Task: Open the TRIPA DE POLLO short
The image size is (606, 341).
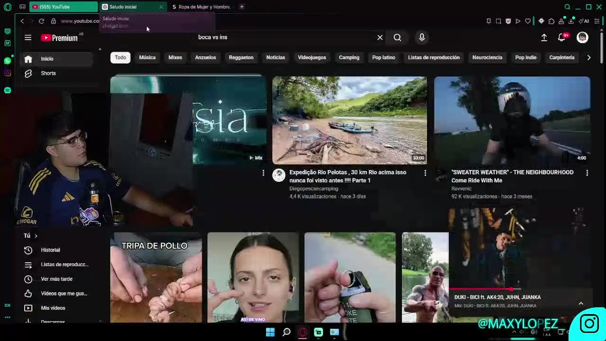Action: (156, 278)
